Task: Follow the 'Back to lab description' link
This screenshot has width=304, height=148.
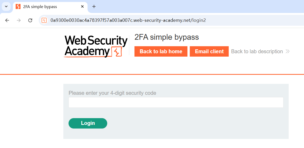Action: point(257,51)
